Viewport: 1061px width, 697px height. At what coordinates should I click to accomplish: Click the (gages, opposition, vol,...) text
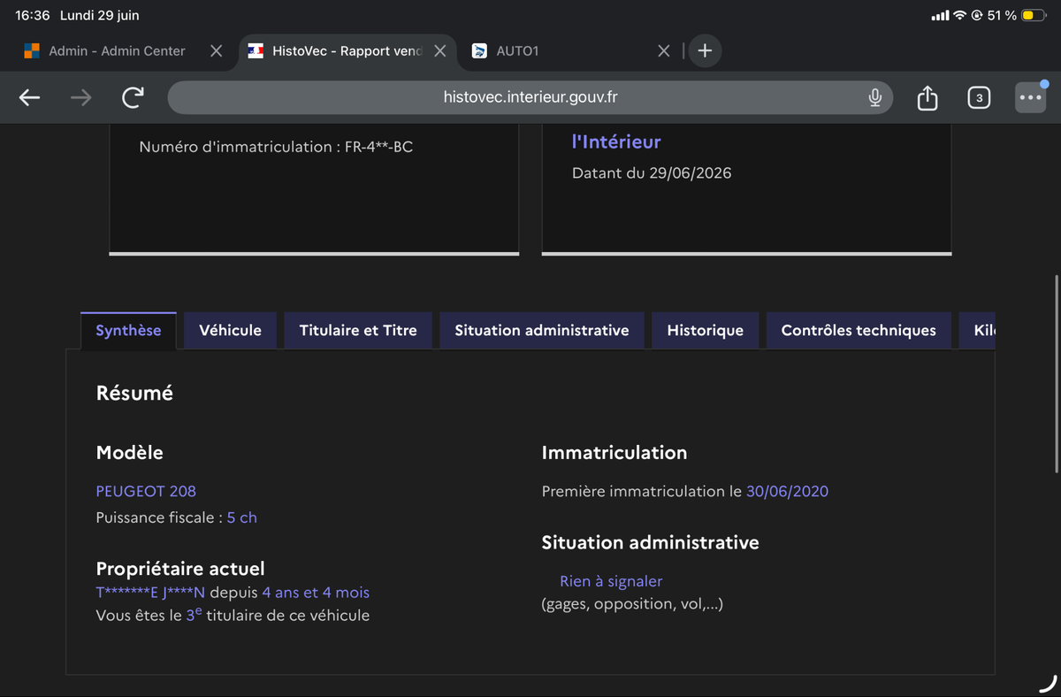point(632,604)
